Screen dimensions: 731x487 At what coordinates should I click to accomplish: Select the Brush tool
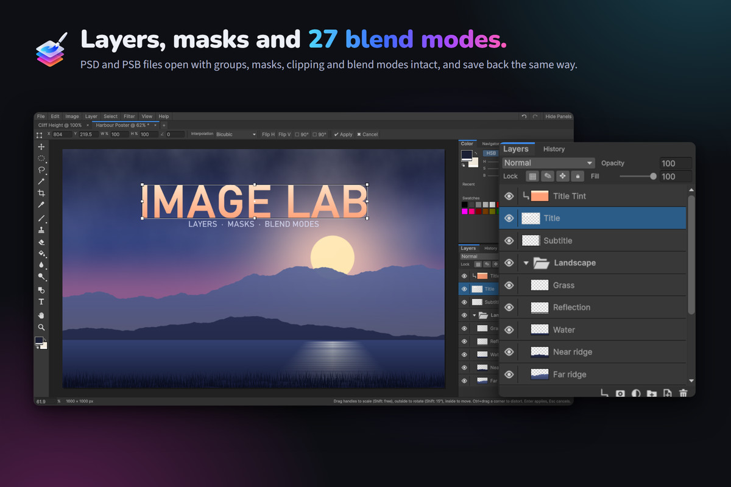(x=41, y=218)
